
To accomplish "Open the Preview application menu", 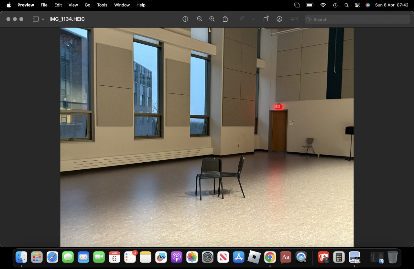I will tap(26, 5).
